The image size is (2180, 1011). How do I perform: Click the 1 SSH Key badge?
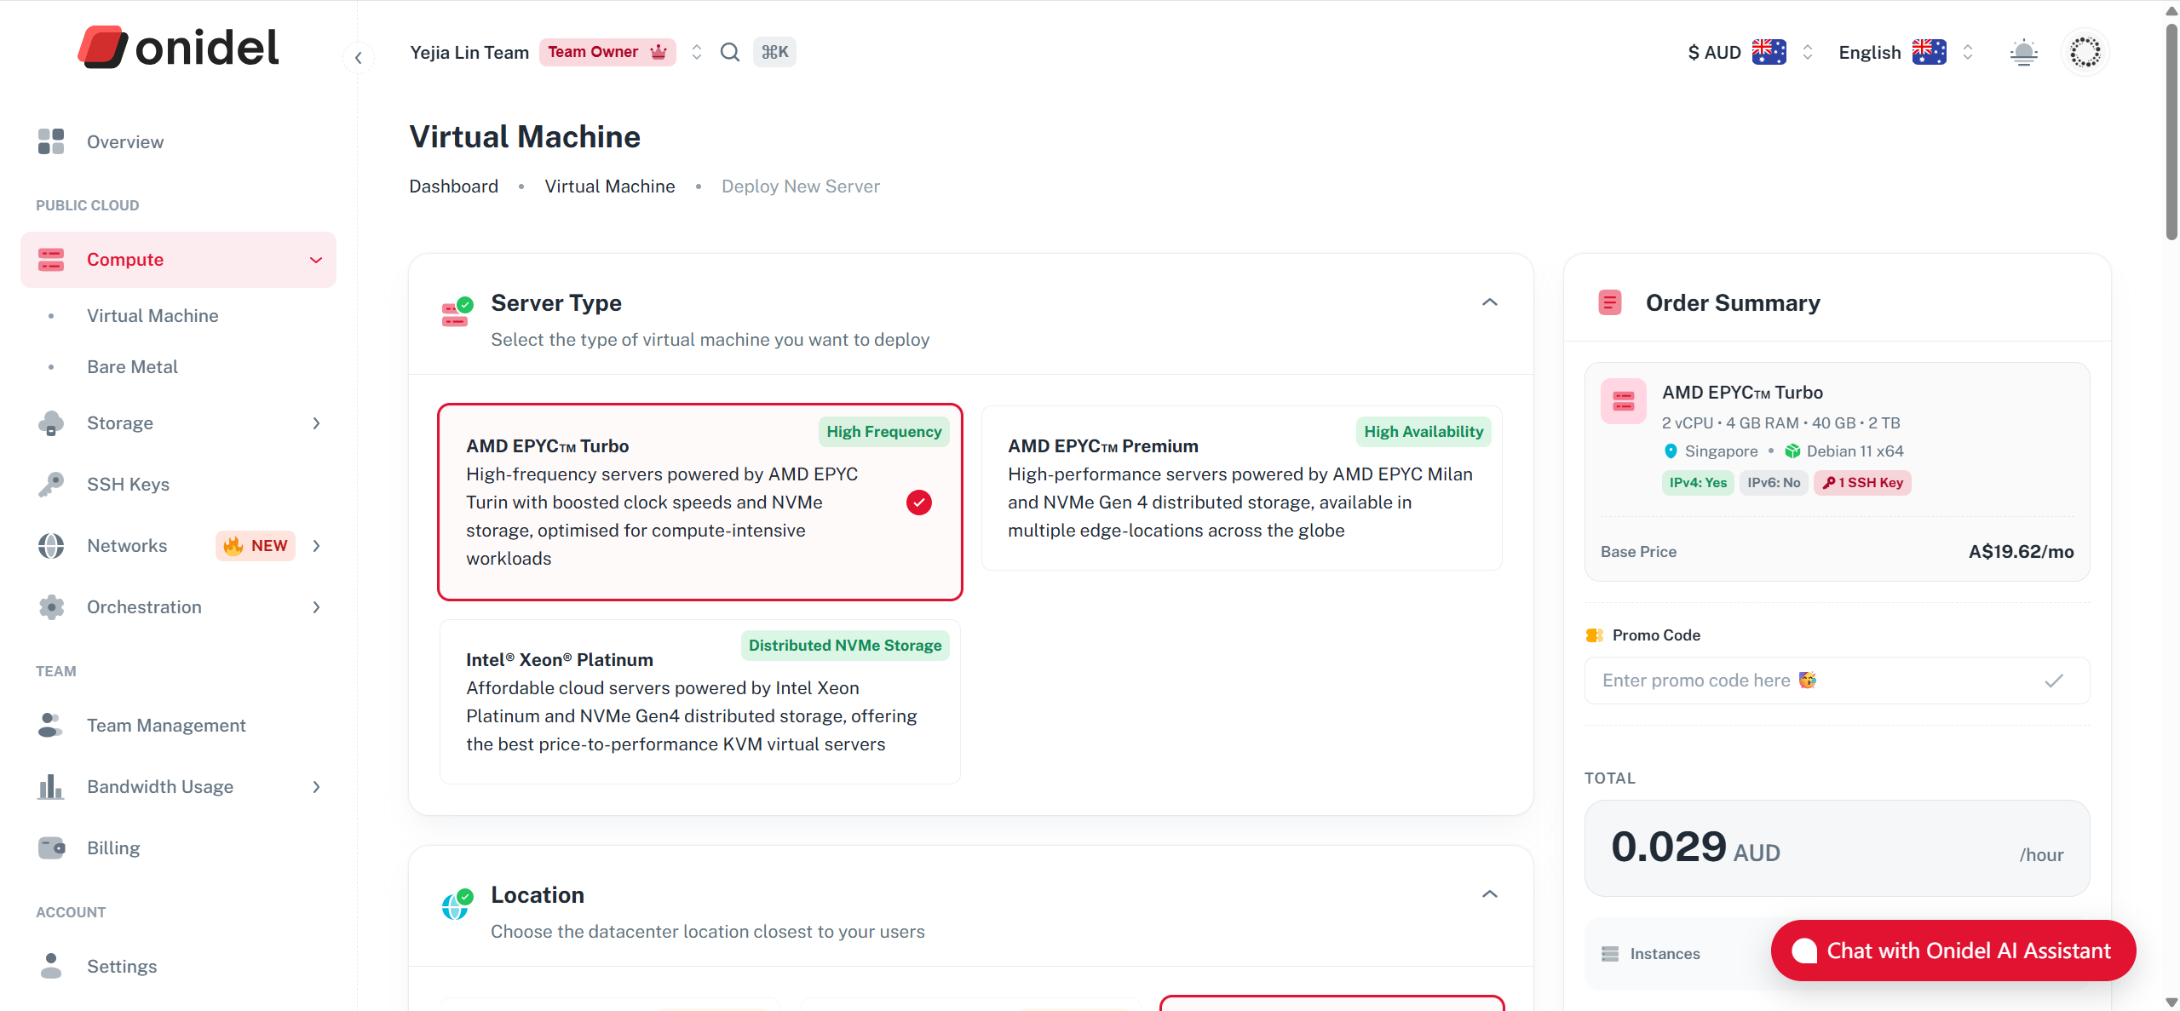pos(1862,483)
